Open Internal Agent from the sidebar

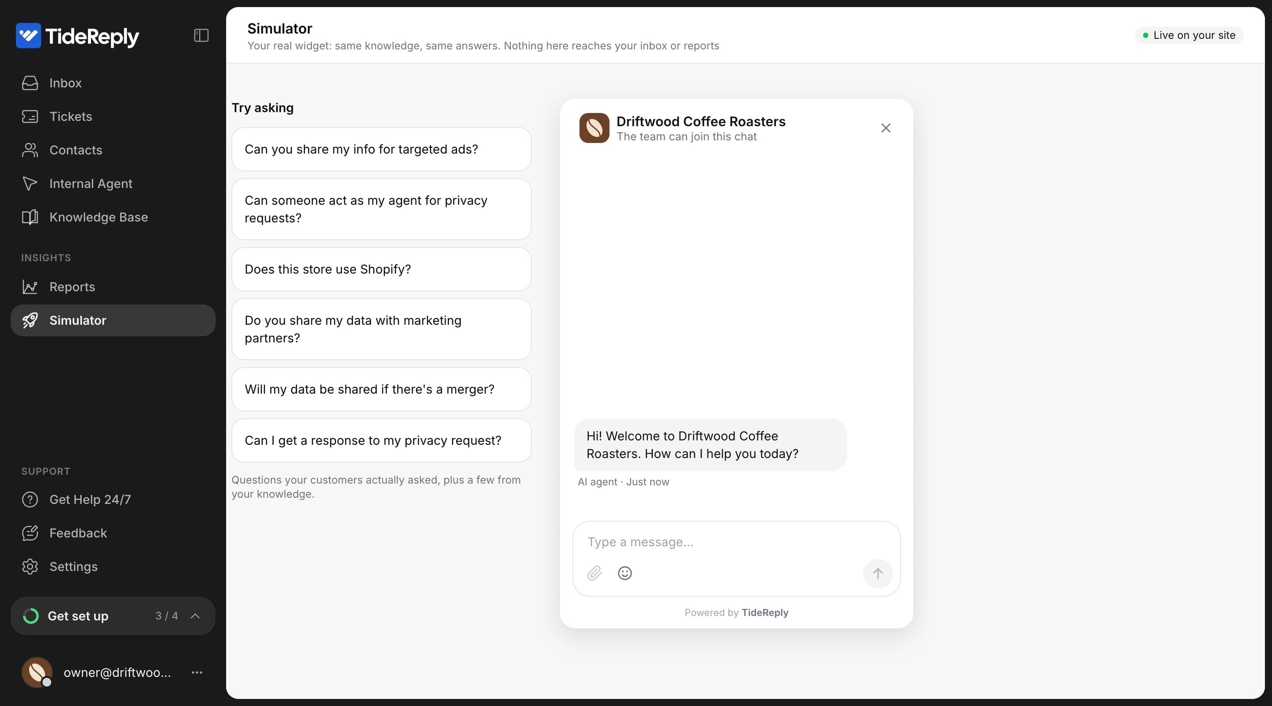click(113, 184)
